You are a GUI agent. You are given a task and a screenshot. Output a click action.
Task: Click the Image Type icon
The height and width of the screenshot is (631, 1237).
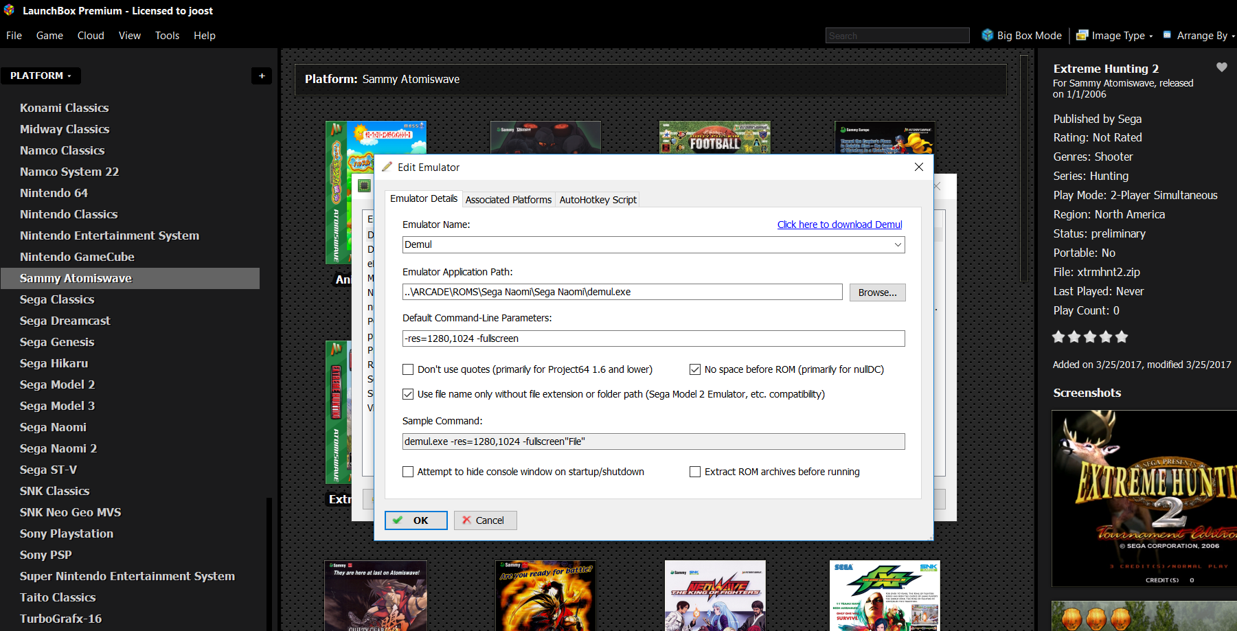click(x=1082, y=35)
